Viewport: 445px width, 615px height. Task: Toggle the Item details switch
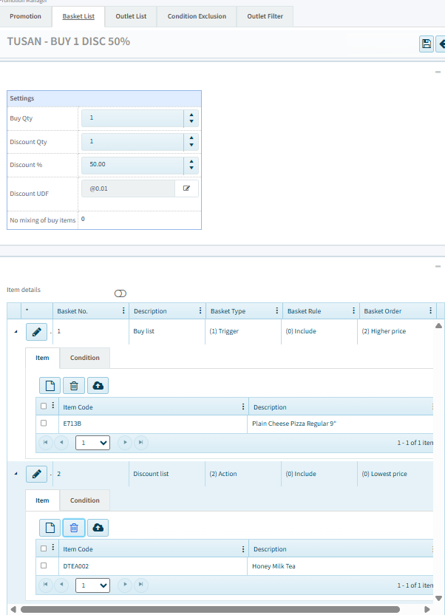coord(120,293)
